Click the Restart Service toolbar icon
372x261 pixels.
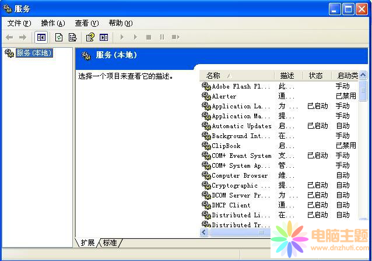click(x=176, y=37)
